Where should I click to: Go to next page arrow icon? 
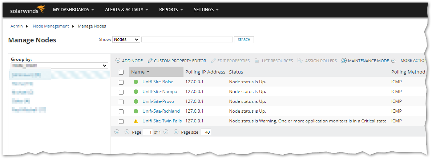(166, 132)
